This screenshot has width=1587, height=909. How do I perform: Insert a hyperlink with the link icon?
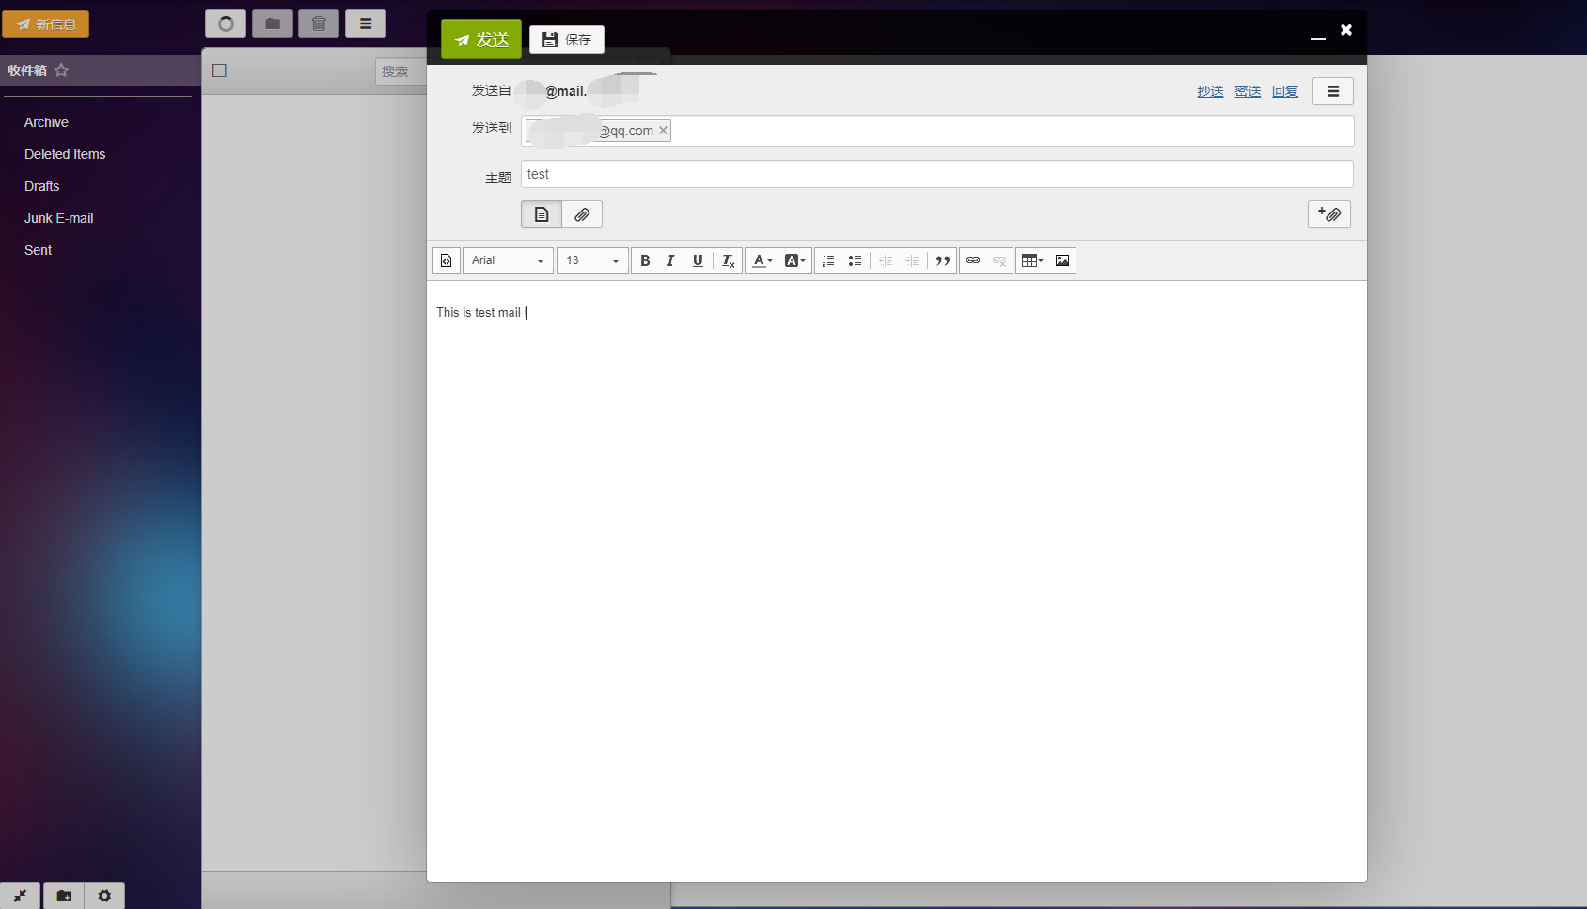click(973, 260)
